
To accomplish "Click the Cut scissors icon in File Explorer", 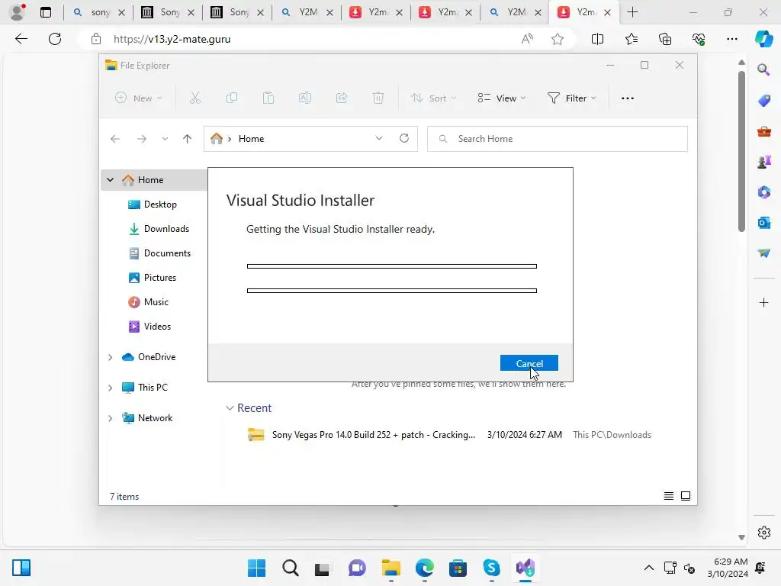I will click(x=194, y=98).
